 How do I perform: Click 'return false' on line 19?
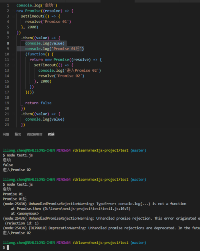[x=38, y=103]
